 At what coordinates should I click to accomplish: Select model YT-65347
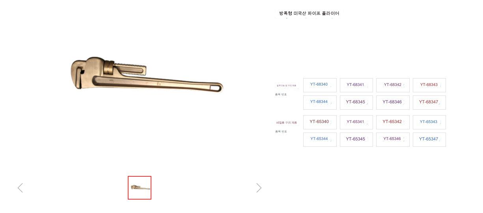429,139
